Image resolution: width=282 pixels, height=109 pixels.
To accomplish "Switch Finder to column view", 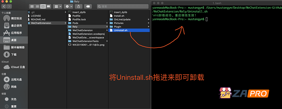I will pos(43,6).
